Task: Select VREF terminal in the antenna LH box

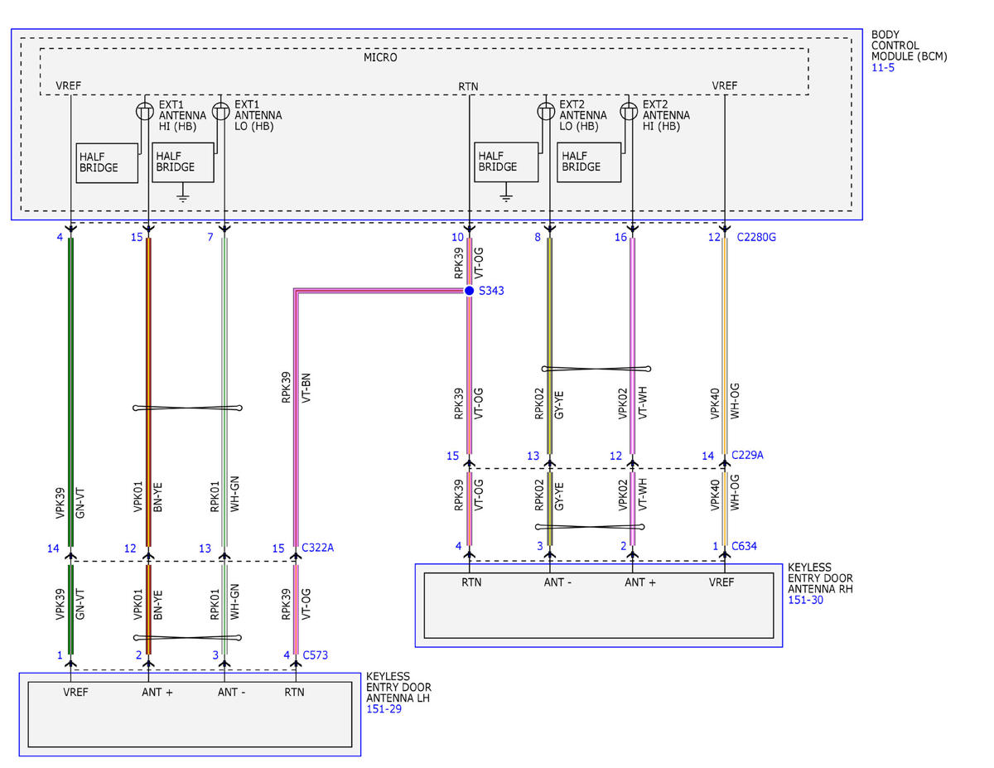Action: pos(75,692)
